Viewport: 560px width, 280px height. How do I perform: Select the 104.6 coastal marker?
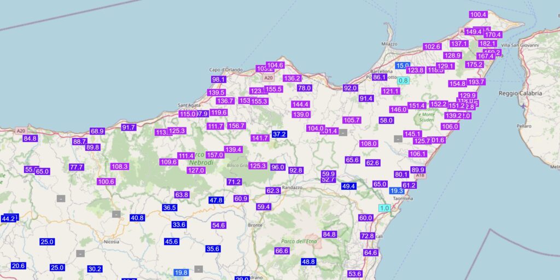point(275,66)
